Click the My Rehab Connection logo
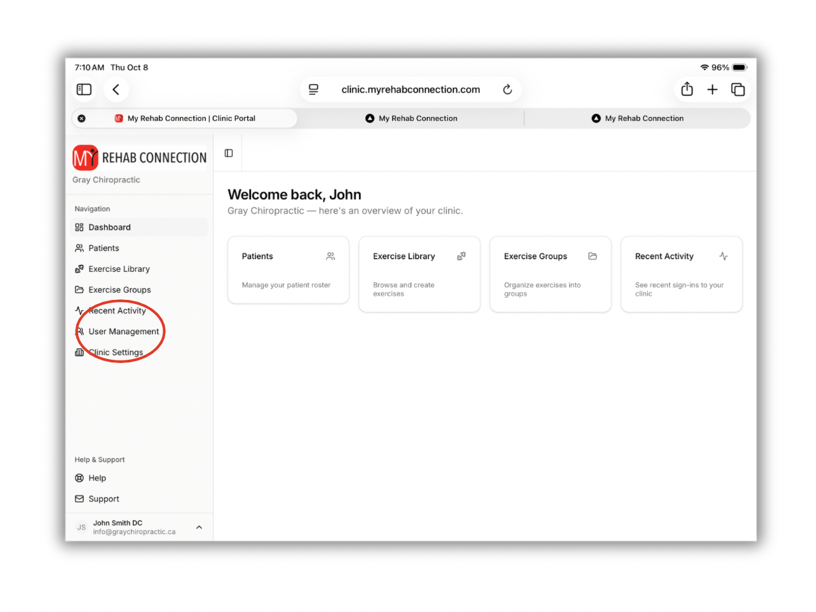Image resolution: width=816 pixels, height=612 pixels. coord(139,158)
